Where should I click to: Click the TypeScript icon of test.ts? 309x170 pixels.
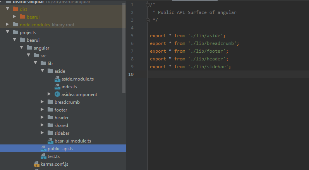point(43,156)
